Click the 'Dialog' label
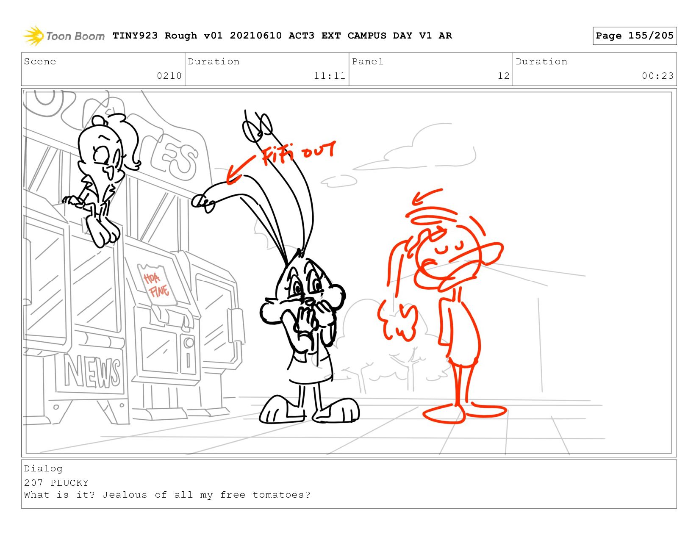The width and height of the screenshot is (699, 540). pos(43,468)
